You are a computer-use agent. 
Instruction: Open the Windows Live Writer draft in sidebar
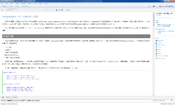[164, 25]
